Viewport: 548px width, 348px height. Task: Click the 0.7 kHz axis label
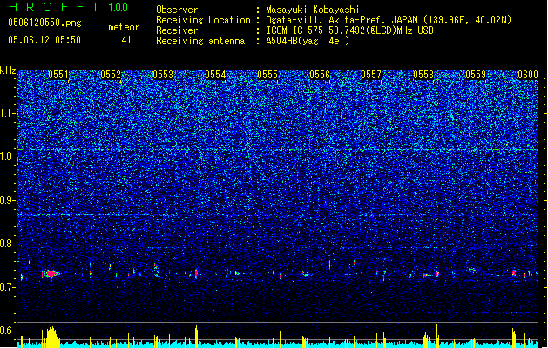click(x=8, y=287)
